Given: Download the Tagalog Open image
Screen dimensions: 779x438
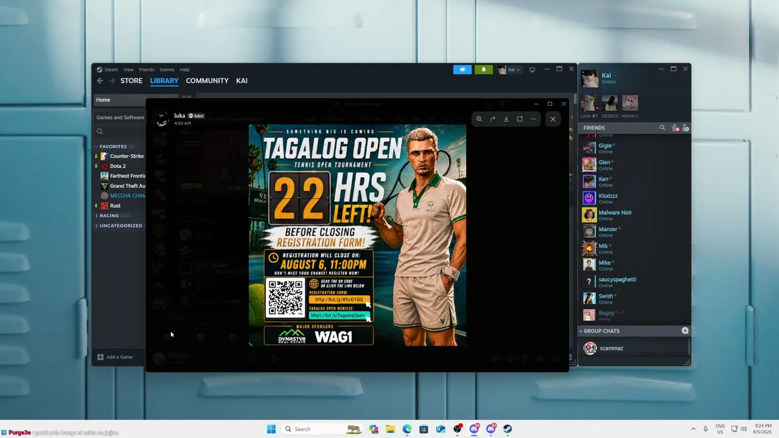Looking at the screenshot, I should point(506,119).
